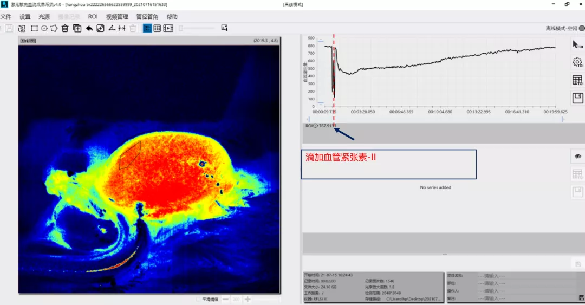585x305 pixels.
Task: Click the 伪彩图 image title label
Action: (28, 41)
